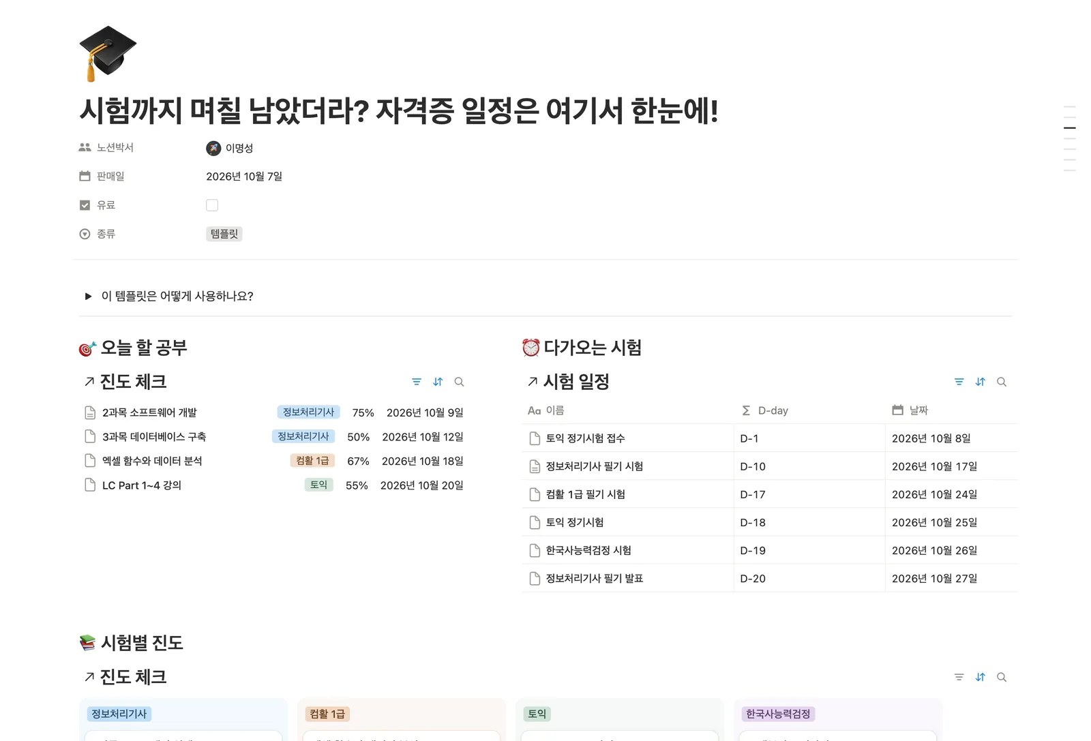Viewport: 1091px width, 741px height.
Task: Click 토익 tag on LC Part row
Action: pyautogui.click(x=319, y=485)
